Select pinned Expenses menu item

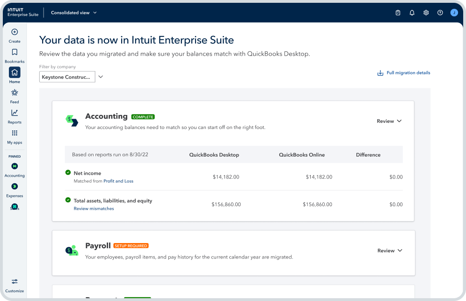pyautogui.click(x=15, y=186)
